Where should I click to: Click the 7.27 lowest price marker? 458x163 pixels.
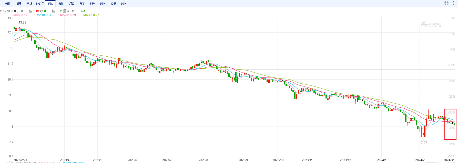coord(424,143)
